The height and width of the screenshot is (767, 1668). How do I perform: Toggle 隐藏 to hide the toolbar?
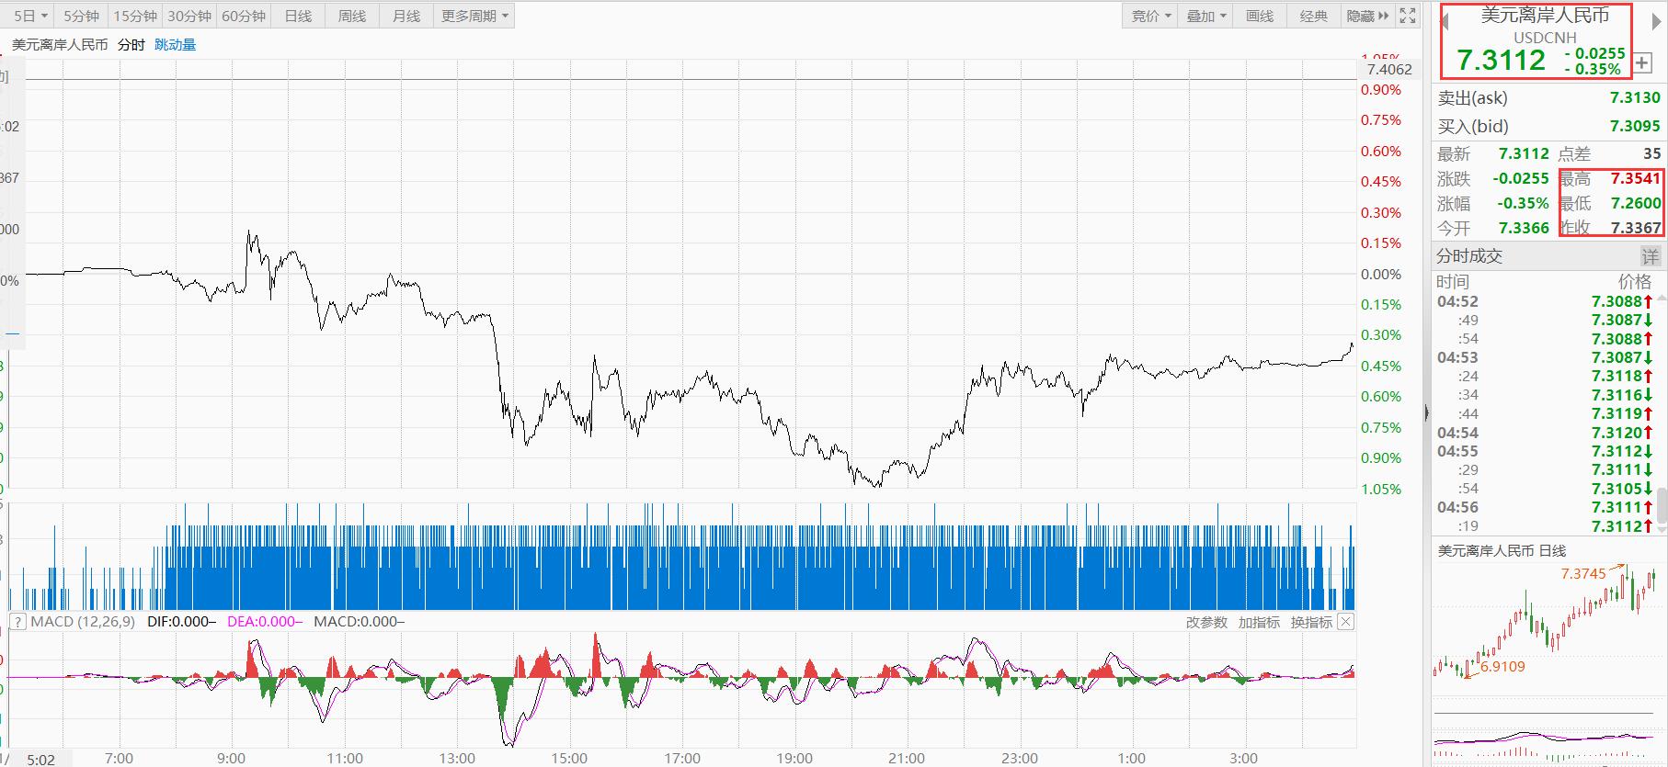tap(1368, 16)
